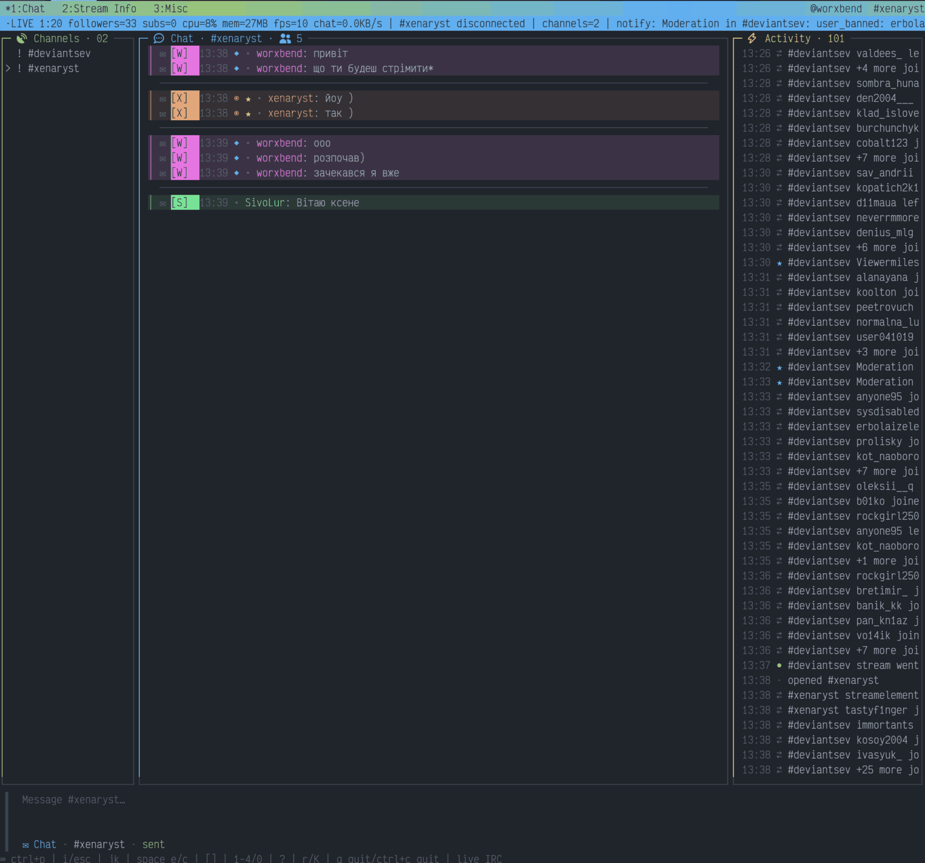
Task: Focus the Message #xenaryst input field
Action: click(462, 800)
